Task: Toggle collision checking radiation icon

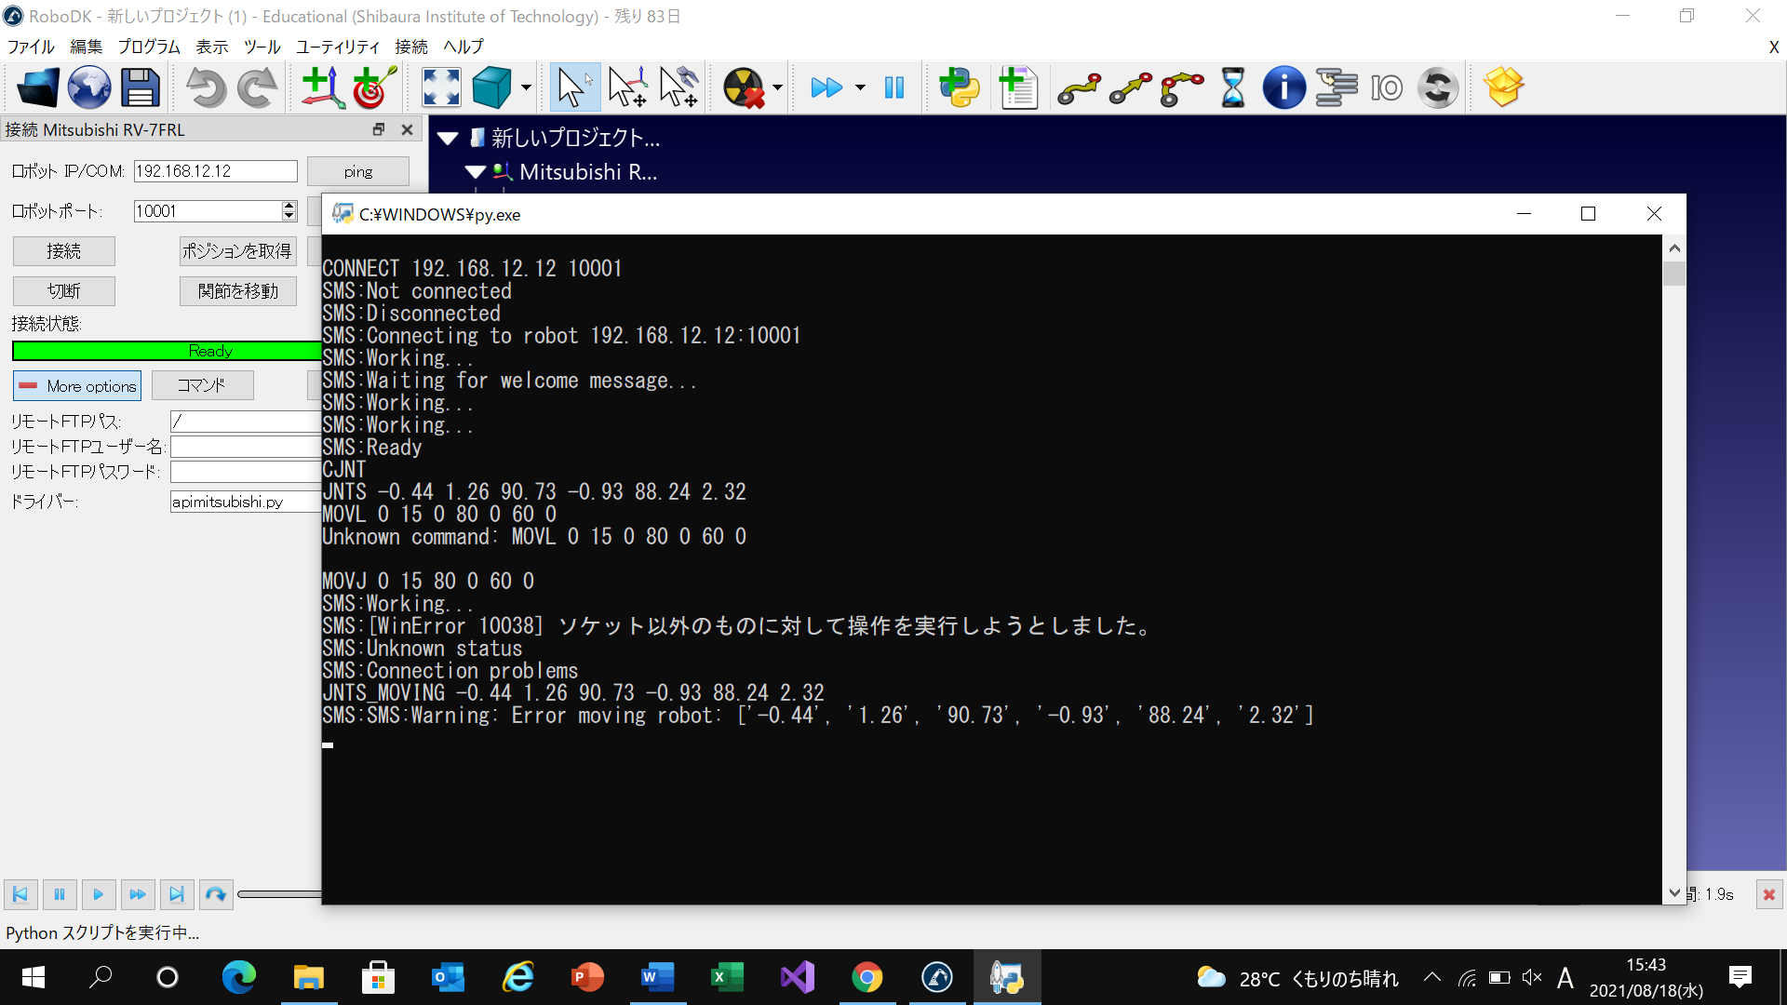Action: coord(744,88)
